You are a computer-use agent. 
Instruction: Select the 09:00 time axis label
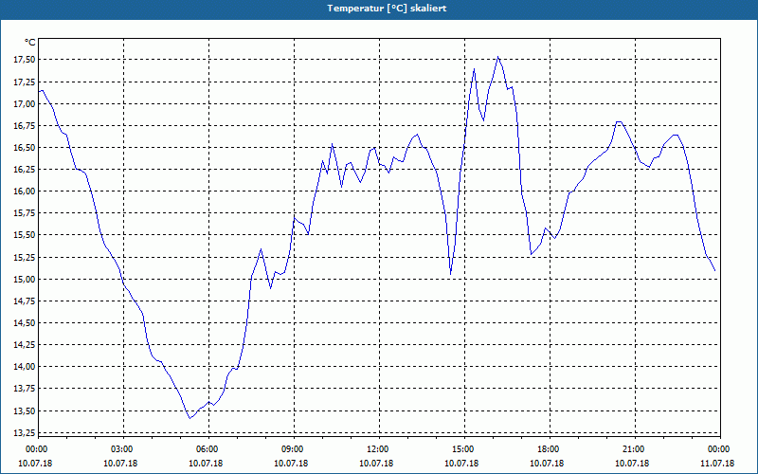tap(292, 449)
